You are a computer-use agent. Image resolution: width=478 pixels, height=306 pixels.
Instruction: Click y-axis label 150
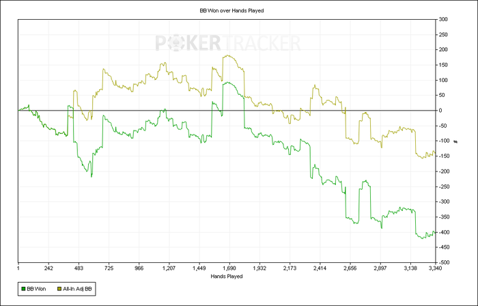click(x=443, y=65)
